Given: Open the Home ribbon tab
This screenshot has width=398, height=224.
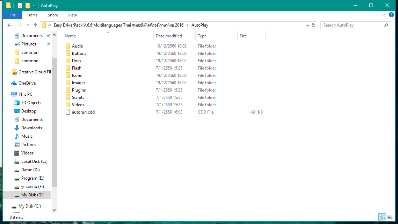Looking at the screenshot, I should (x=32, y=15).
